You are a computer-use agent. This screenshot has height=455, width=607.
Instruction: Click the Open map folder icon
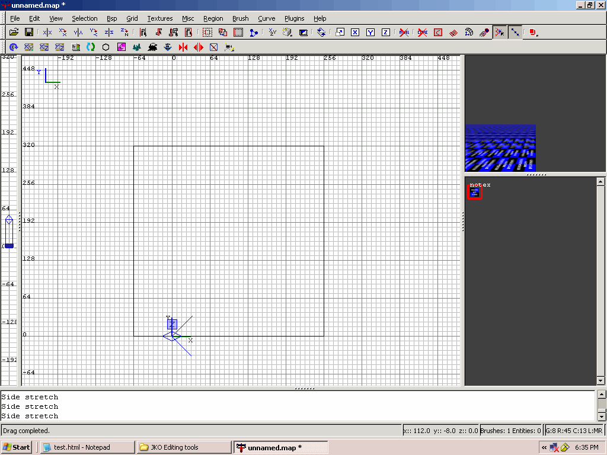(14, 32)
